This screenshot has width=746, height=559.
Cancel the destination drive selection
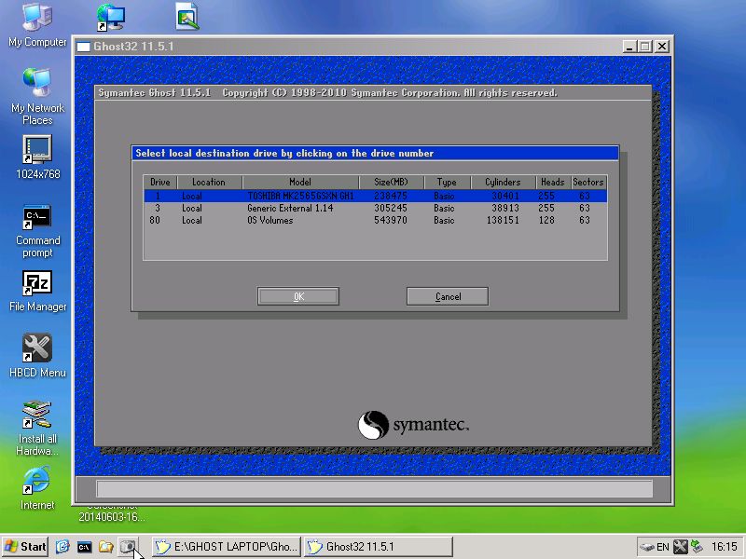coord(448,296)
